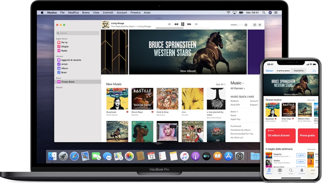Open Messages from the Dock

point(108,156)
